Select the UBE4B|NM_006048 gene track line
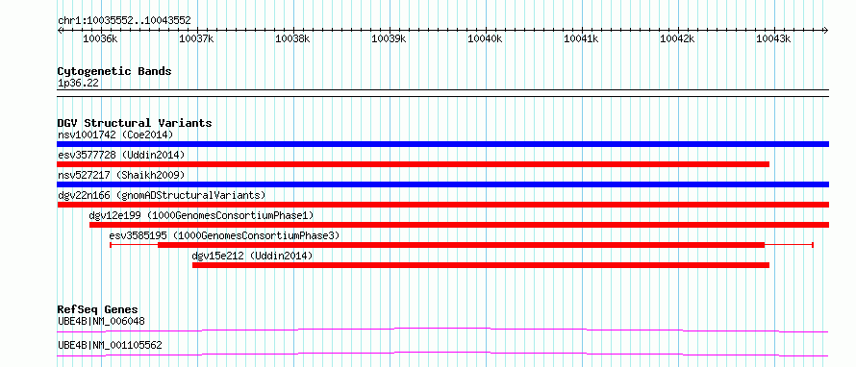 tap(442, 330)
